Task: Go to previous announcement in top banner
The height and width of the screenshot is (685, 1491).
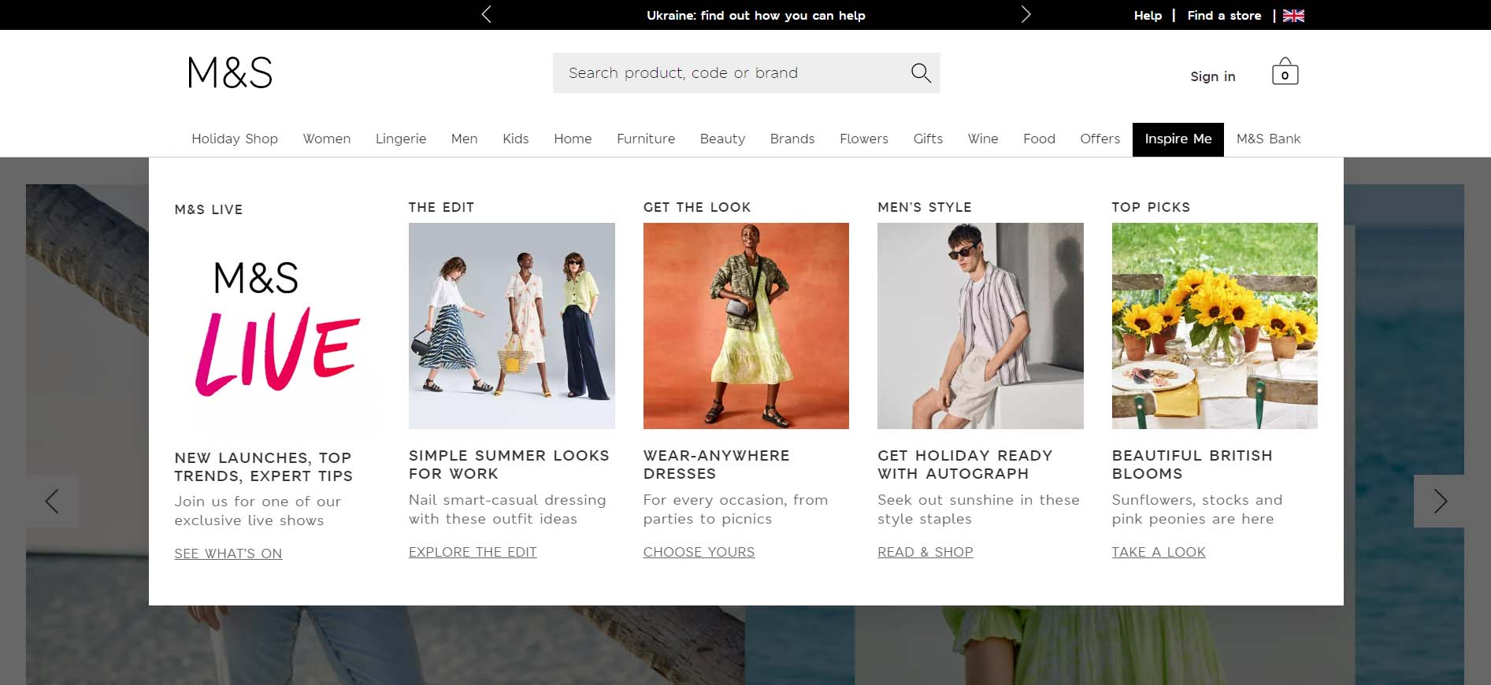Action: coord(486,15)
